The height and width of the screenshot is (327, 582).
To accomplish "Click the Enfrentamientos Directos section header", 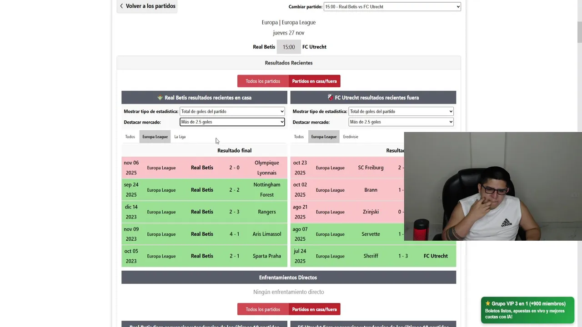I will [x=289, y=277].
